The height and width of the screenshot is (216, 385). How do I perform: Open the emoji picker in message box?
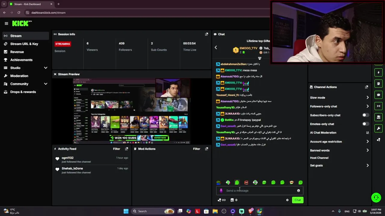point(298,190)
